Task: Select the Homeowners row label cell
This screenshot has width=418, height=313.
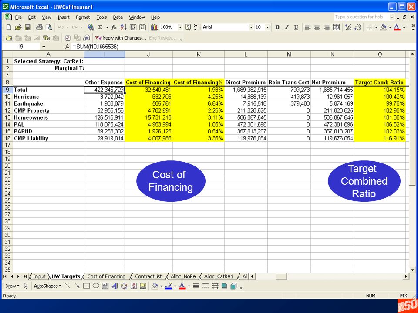Action: click(48, 117)
